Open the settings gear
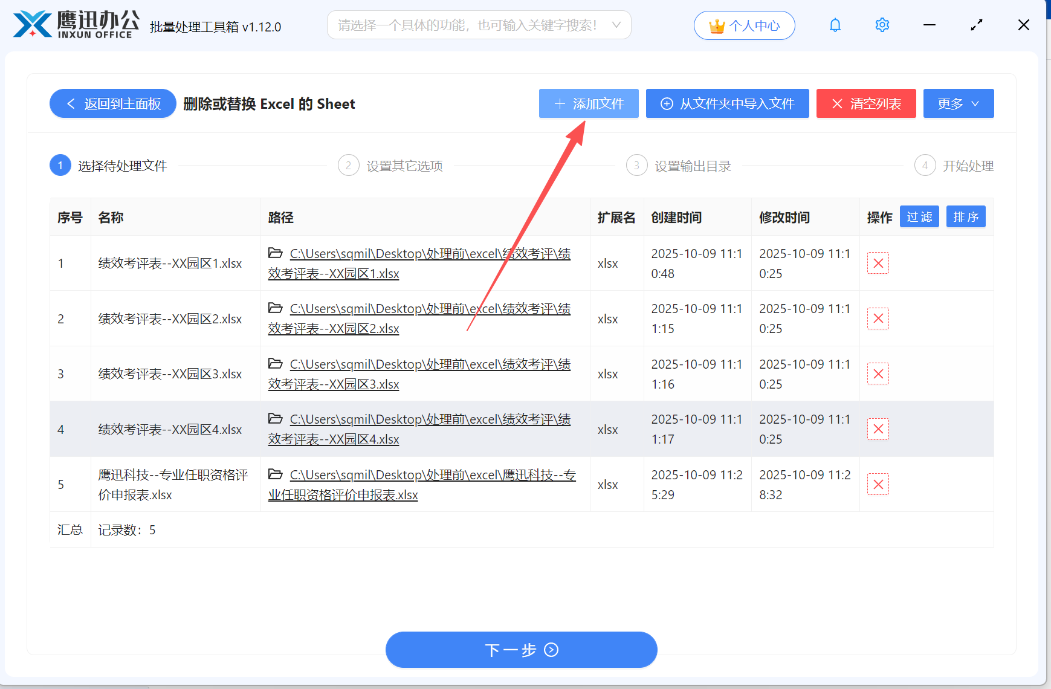Image resolution: width=1051 pixels, height=689 pixels. [x=882, y=25]
